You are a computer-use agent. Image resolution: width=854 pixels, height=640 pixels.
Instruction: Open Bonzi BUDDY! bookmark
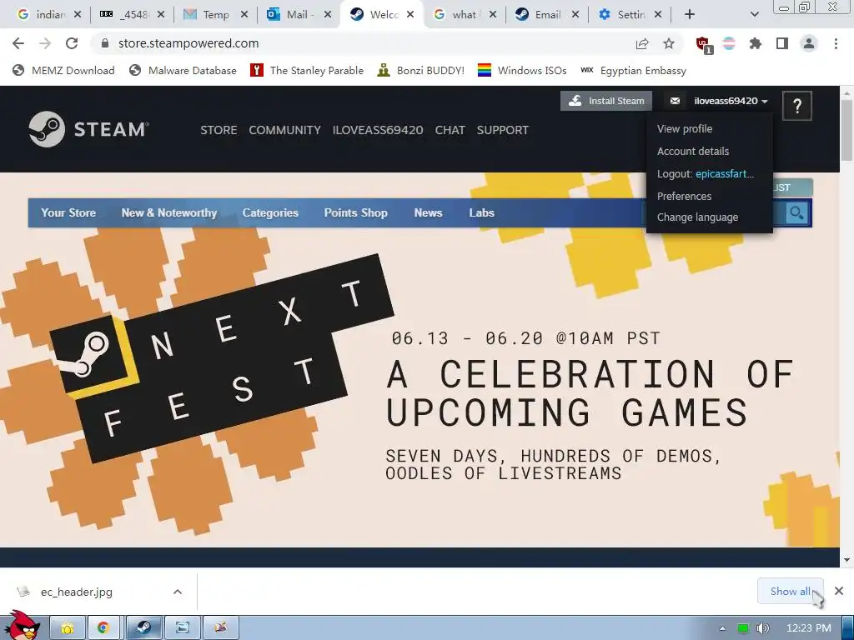[x=421, y=70]
